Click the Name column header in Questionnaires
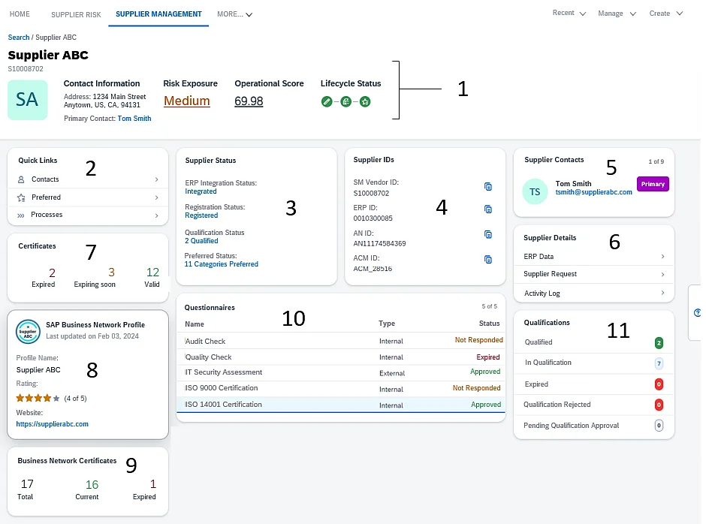 click(194, 324)
